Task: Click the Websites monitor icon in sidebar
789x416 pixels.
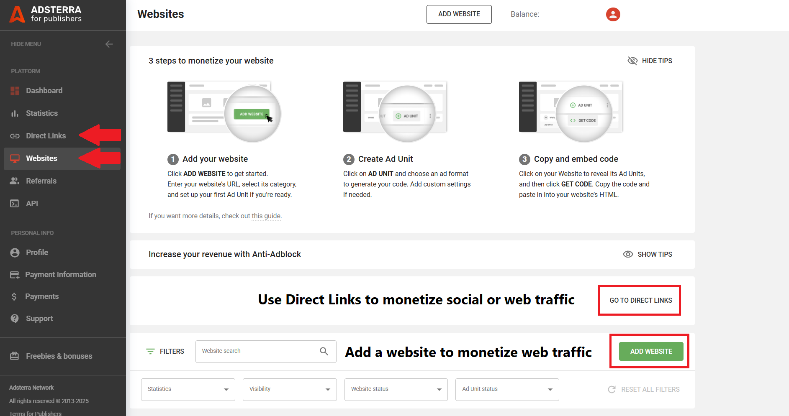Action: (x=15, y=158)
